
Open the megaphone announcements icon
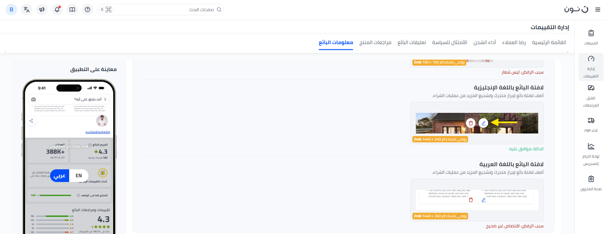[42, 10]
